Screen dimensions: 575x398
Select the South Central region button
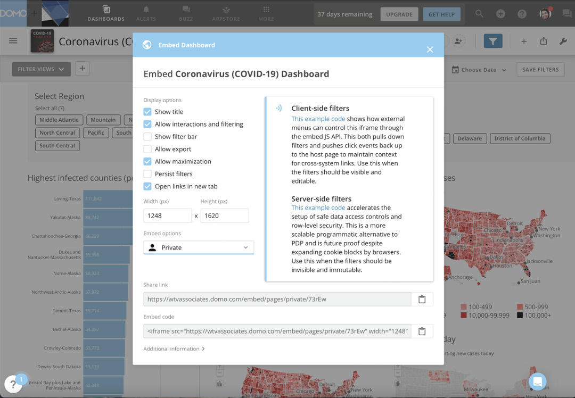pyautogui.click(x=57, y=145)
